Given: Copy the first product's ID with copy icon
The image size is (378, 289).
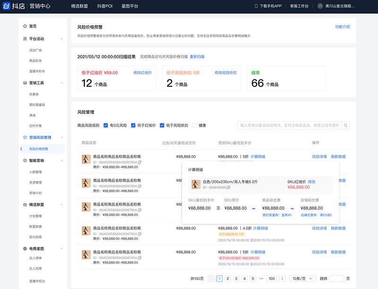Looking at the screenshot, I should (x=140, y=162).
